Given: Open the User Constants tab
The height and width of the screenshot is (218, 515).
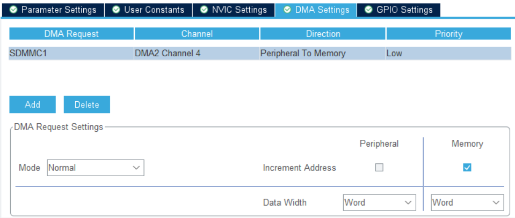Looking at the screenshot, I should point(148,10).
